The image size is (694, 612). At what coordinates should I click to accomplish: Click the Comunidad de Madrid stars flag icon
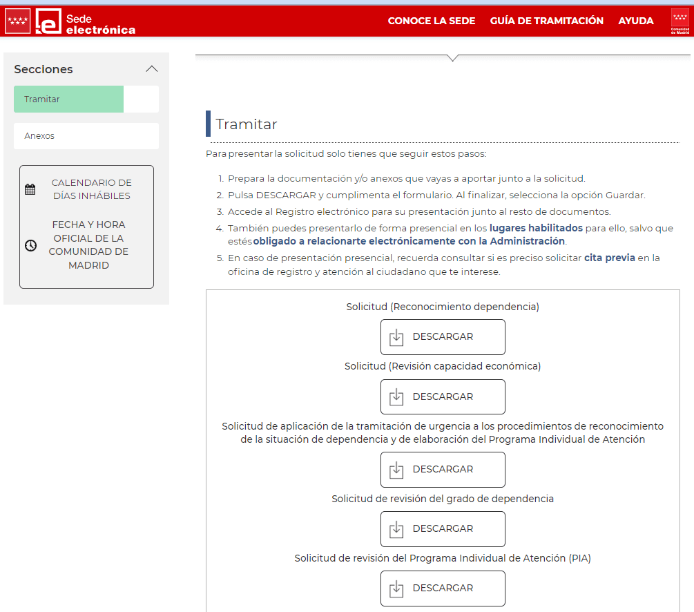point(17,21)
